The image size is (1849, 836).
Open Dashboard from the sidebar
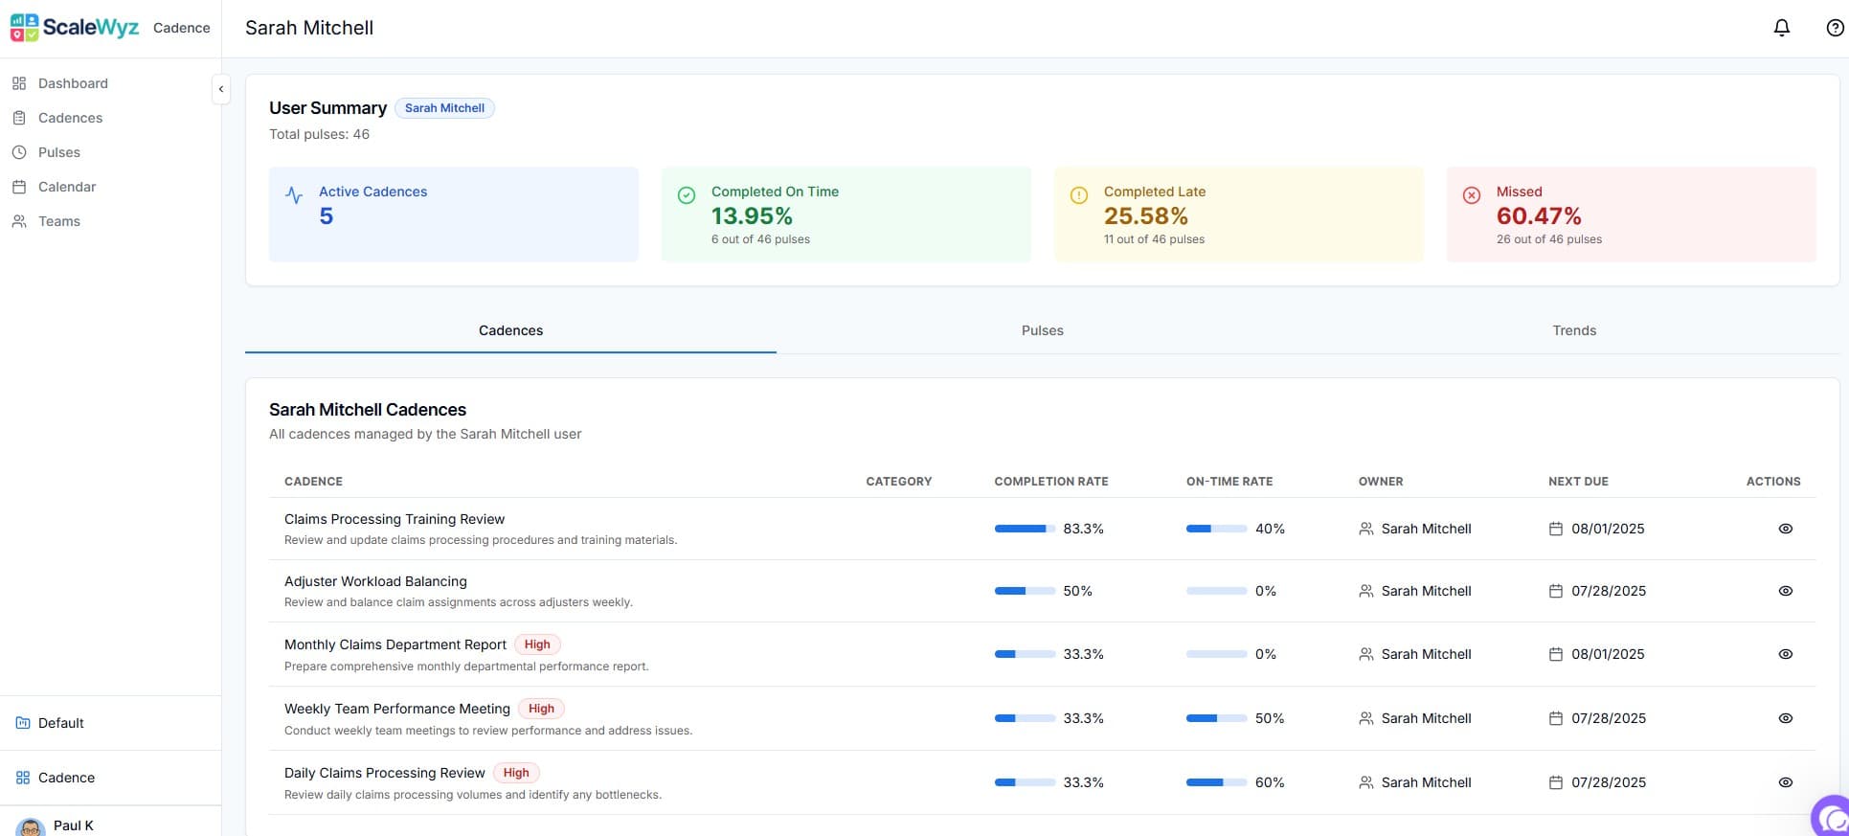[73, 83]
